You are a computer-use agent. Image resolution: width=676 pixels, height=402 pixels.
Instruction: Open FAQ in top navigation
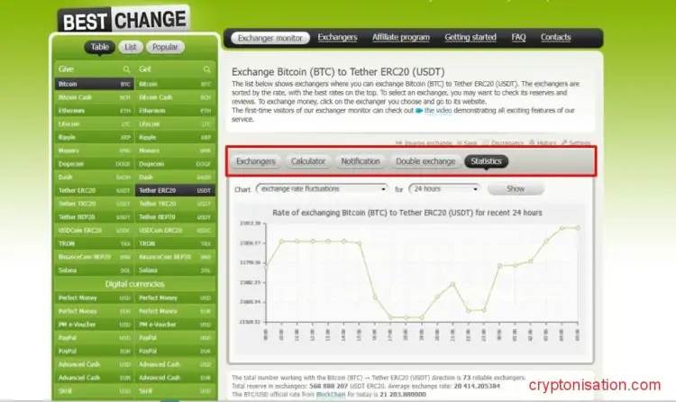pos(518,38)
